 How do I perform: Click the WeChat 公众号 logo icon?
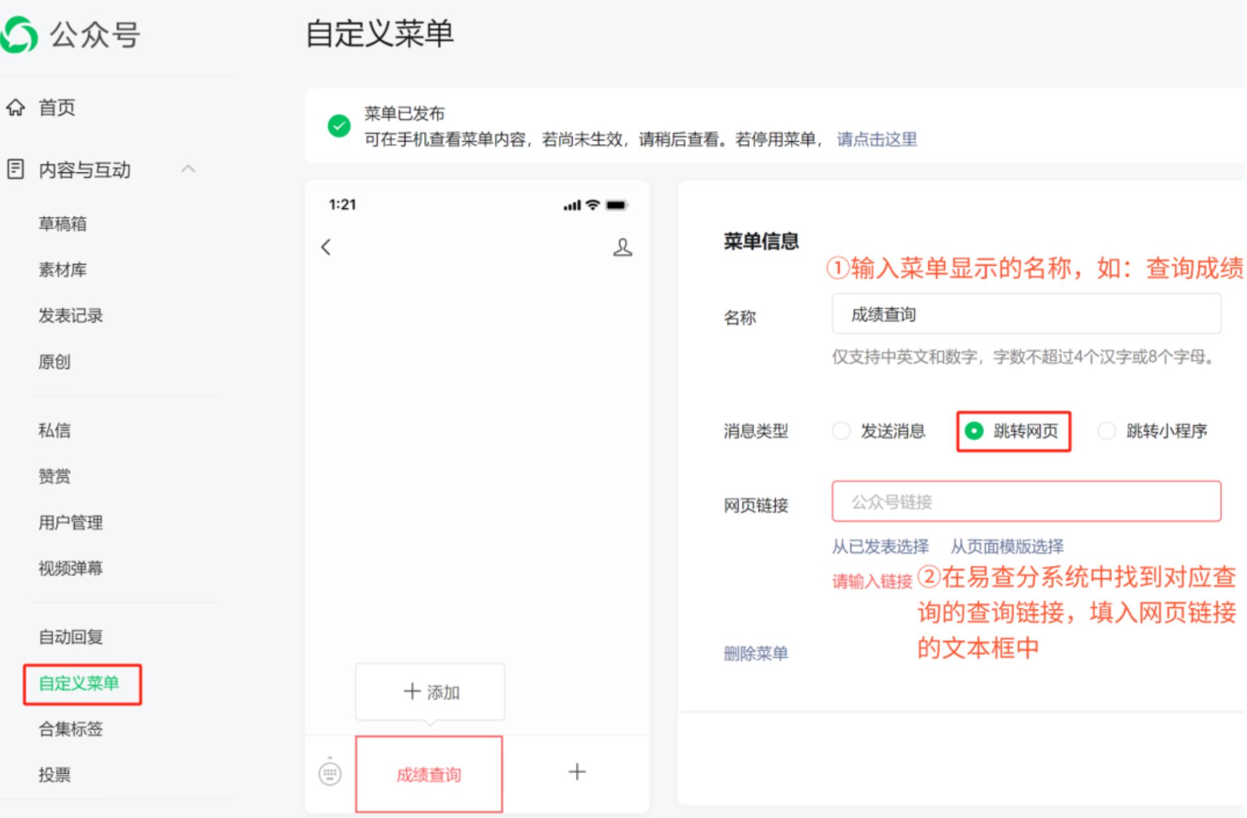point(19,35)
